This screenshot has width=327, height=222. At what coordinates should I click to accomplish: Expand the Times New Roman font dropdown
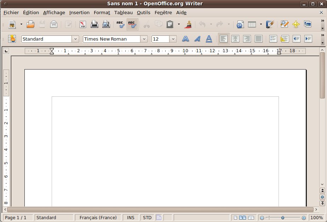(144, 39)
